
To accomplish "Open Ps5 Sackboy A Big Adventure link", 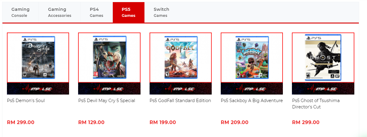I will pyautogui.click(x=252, y=101).
